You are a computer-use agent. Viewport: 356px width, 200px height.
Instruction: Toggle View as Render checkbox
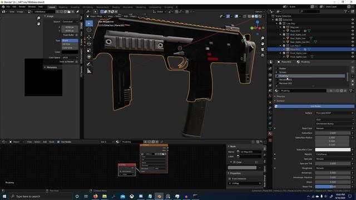click(77, 62)
